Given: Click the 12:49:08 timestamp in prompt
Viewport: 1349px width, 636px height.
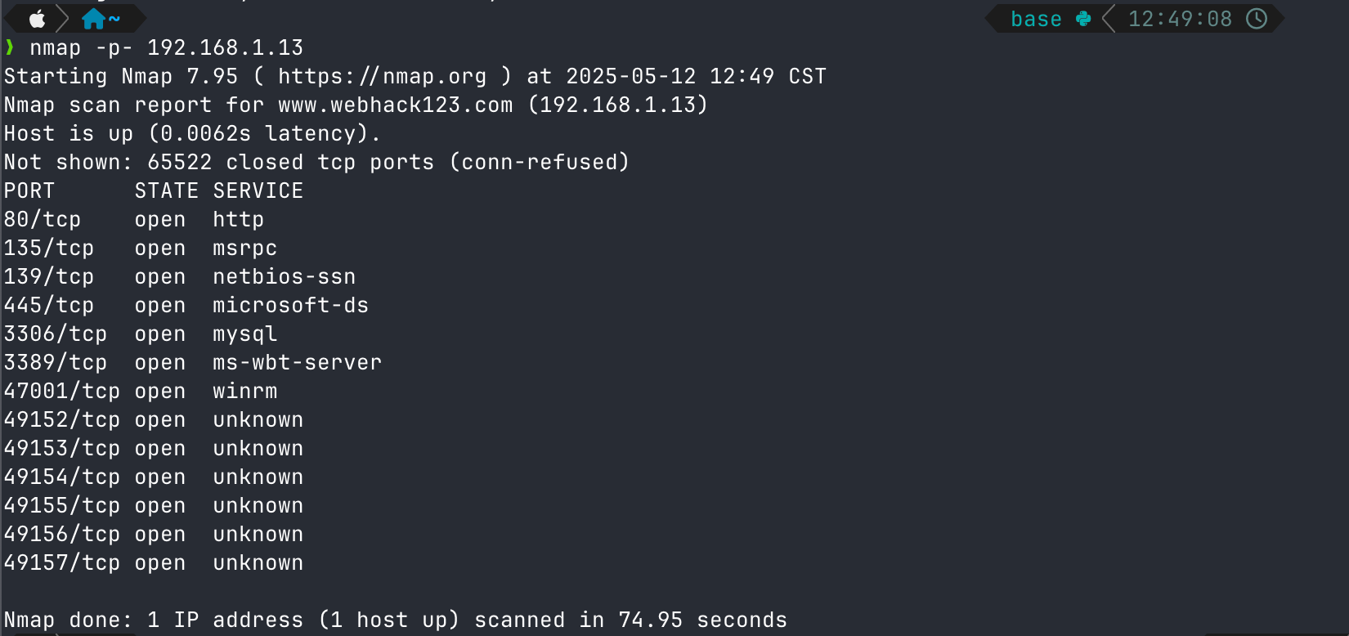Looking at the screenshot, I should [1180, 19].
